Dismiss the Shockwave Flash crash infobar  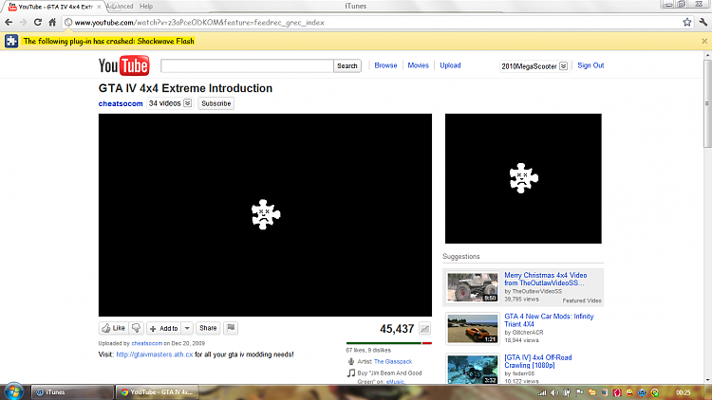(704, 41)
